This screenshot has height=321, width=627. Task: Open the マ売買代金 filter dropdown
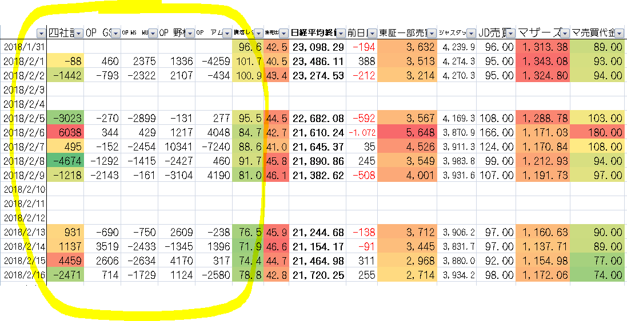coord(620,33)
